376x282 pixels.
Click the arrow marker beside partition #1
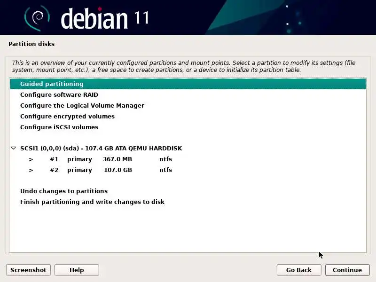click(31, 159)
